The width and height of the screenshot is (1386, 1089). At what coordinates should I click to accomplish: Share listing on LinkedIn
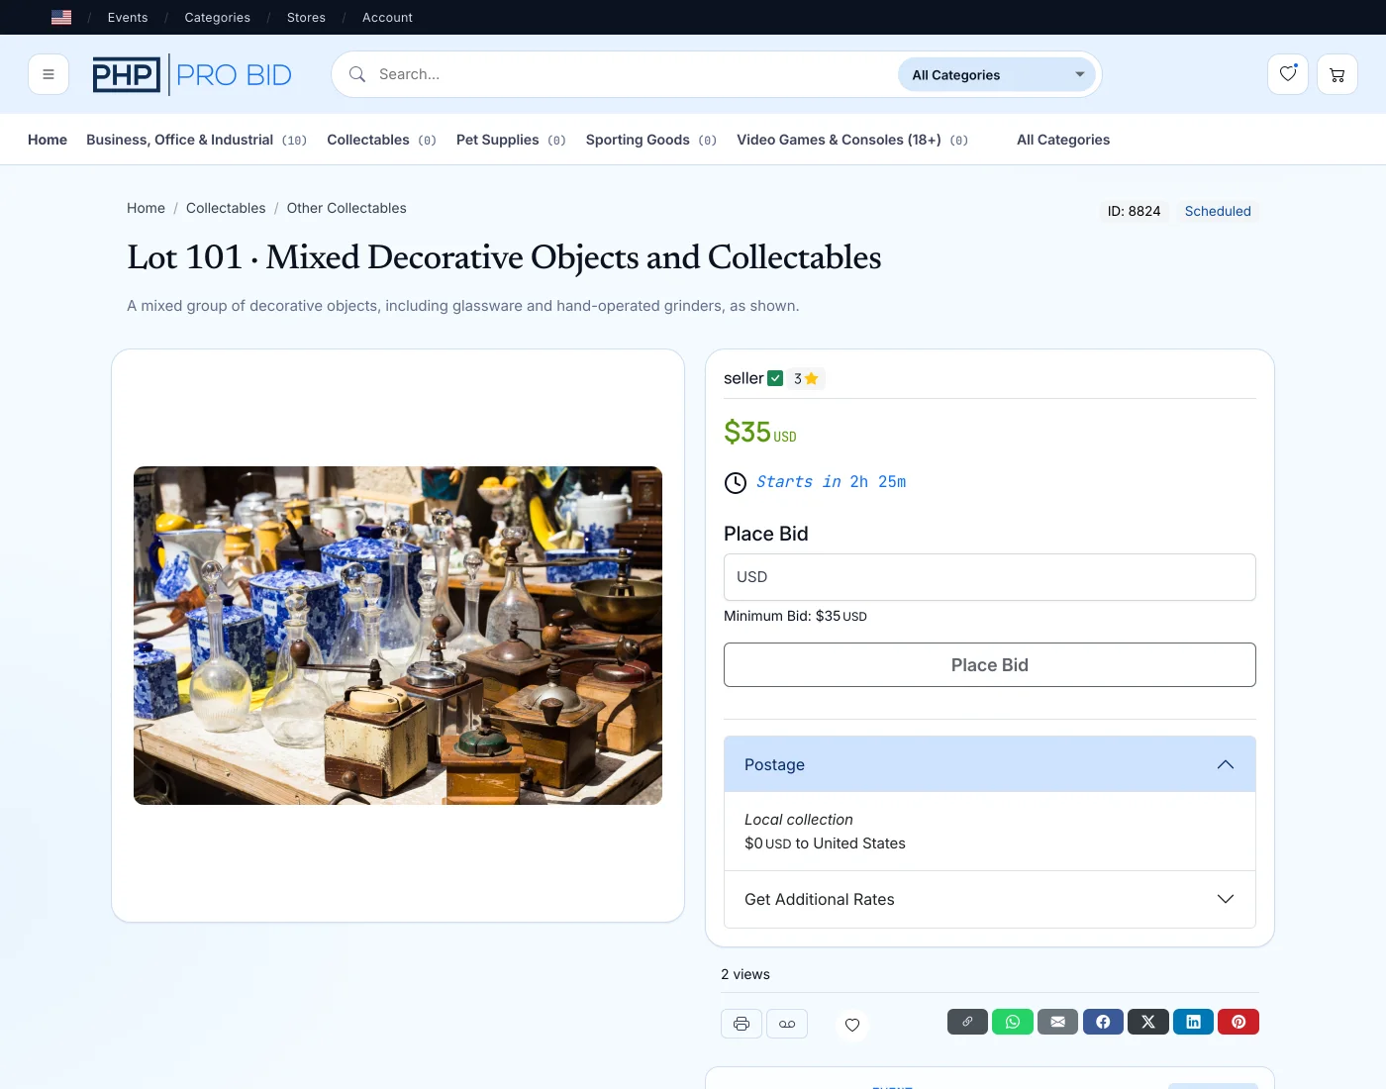(1193, 1022)
